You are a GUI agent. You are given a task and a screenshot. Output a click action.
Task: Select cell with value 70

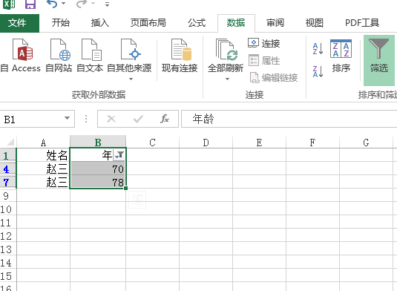pyautogui.click(x=98, y=169)
